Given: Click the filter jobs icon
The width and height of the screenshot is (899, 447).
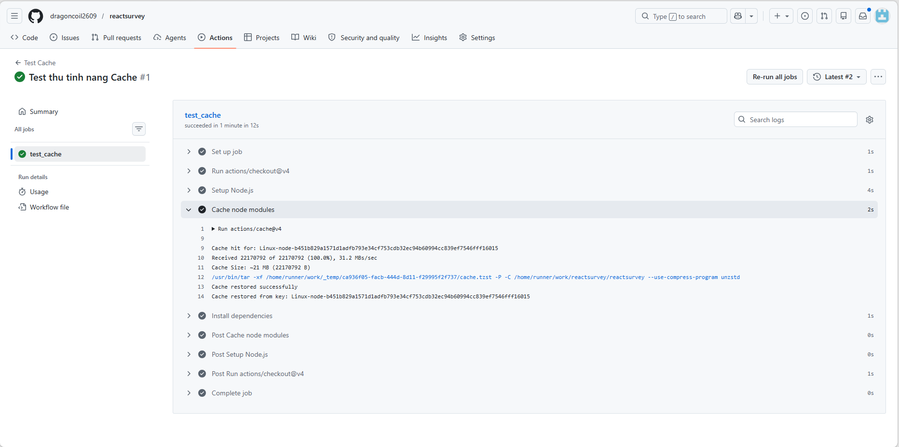Looking at the screenshot, I should point(139,129).
